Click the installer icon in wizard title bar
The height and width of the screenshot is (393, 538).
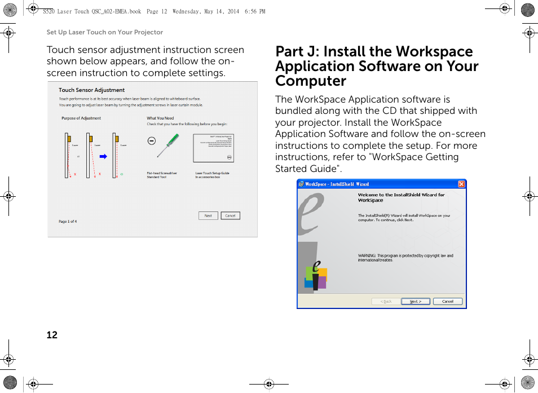point(301,184)
